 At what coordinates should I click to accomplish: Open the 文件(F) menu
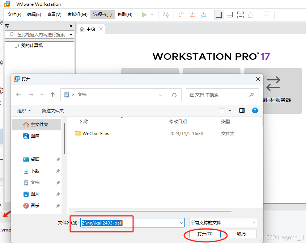[x=14, y=14]
